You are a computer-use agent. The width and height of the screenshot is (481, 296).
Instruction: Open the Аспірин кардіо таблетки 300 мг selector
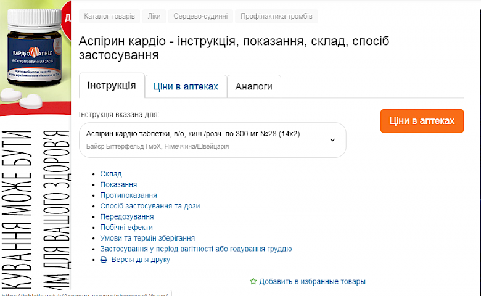(213, 140)
